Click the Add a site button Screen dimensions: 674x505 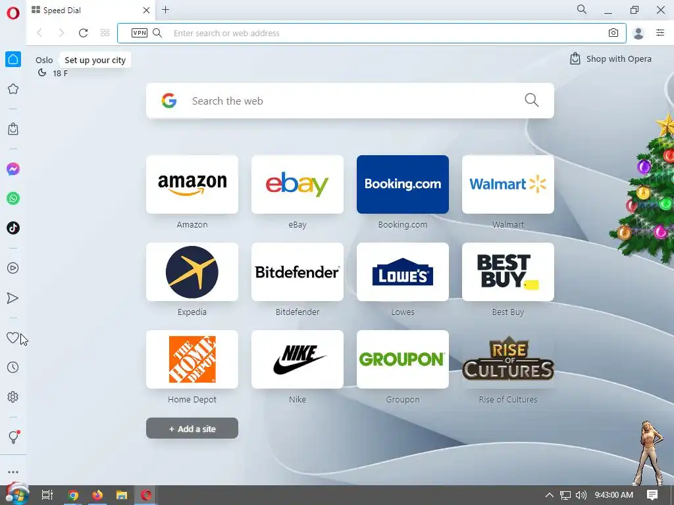(x=192, y=428)
